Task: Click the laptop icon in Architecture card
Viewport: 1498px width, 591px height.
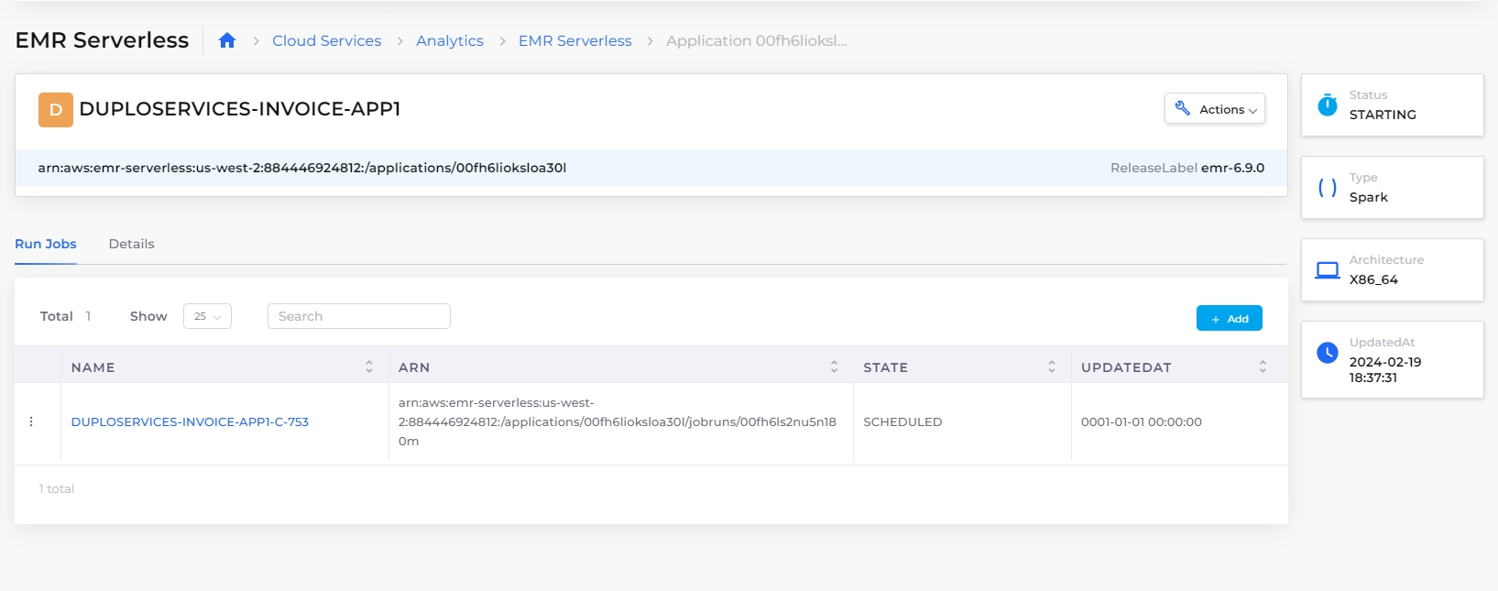Action: (1328, 269)
